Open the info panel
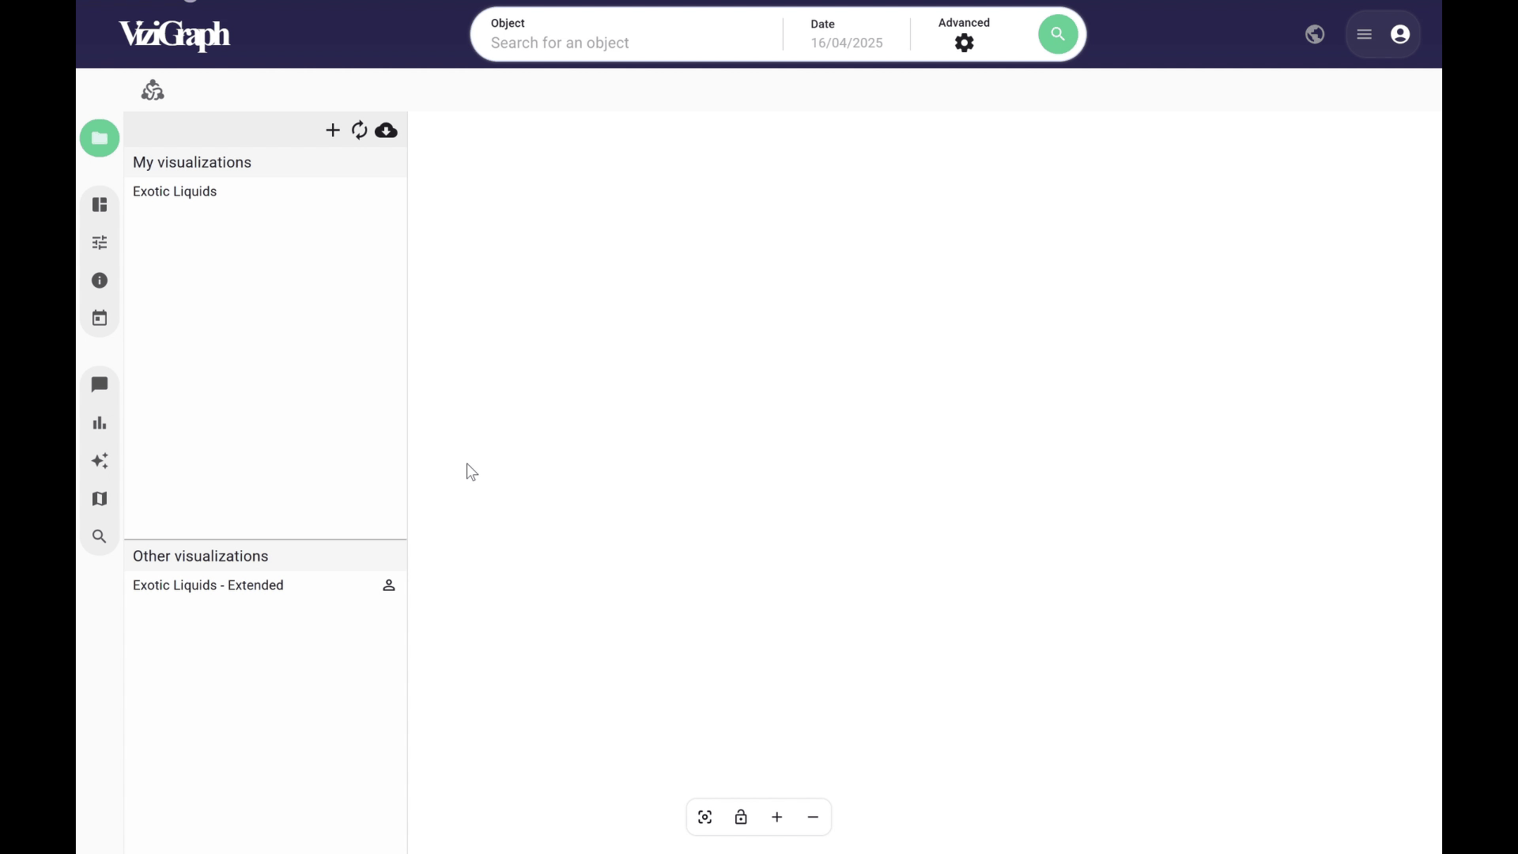The width and height of the screenshot is (1518, 854). point(100,280)
